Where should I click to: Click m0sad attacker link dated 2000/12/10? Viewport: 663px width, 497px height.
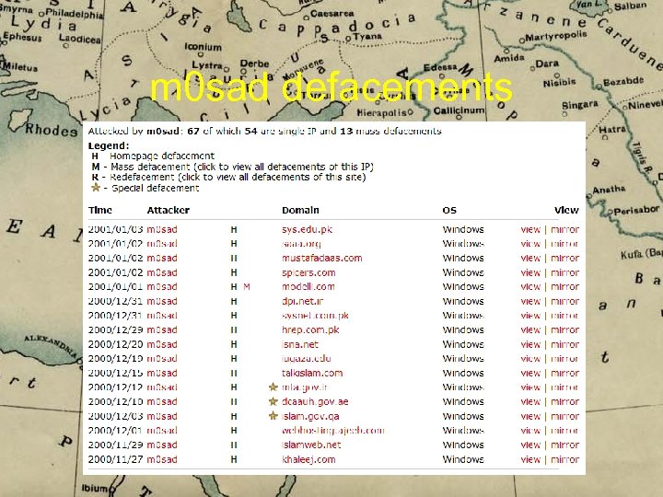(x=162, y=401)
